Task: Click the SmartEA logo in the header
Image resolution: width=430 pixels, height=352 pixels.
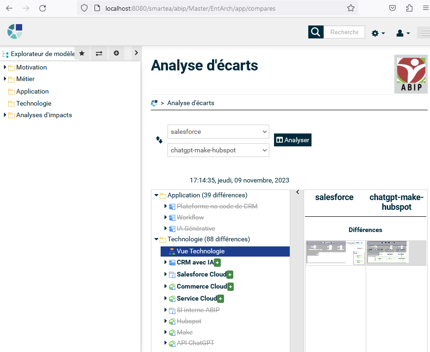Action: 15,31
